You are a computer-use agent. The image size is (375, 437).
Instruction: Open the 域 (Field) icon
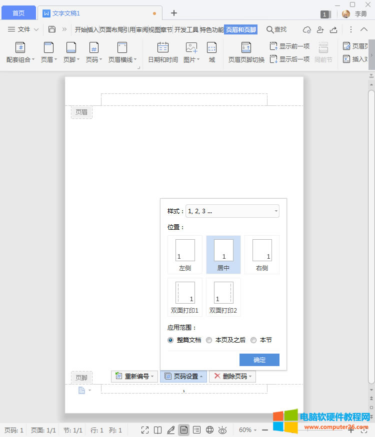[212, 48]
